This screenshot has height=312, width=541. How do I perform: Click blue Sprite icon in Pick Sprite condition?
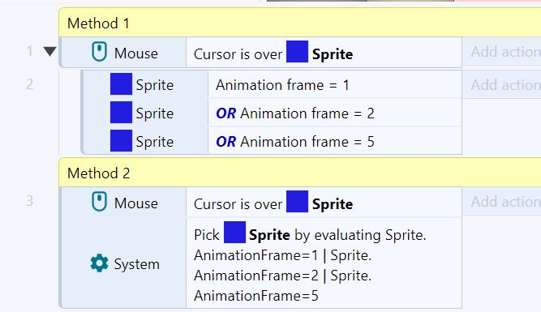pyautogui.click(x=234, y=233)
